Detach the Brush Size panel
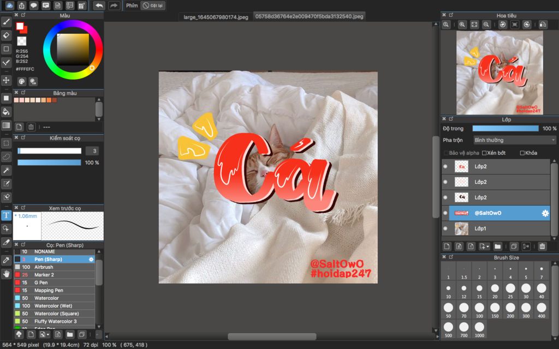This screenshot has width=559, height=349. [x=451, y=257]
